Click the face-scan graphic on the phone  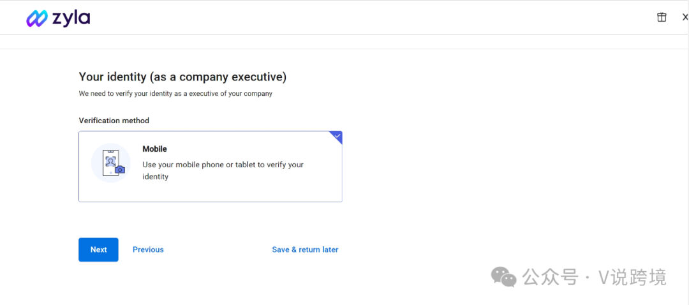pos(109,160)
